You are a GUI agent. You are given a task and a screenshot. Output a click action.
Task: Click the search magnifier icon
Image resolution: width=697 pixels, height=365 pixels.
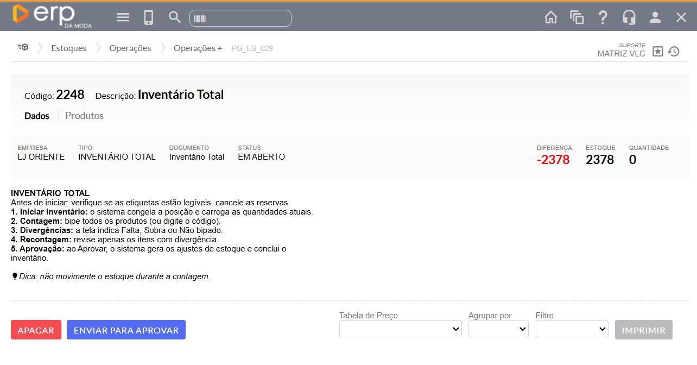(x=174, y=17)
